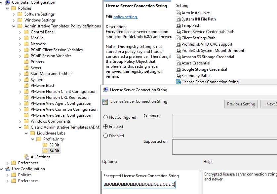Collapse the Liquidware Labs tree node
The image size is (277, 194).
[26, 133]
